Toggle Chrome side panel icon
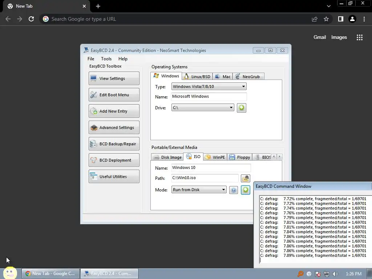This screenshot has width=372, height=279. [x=341, y=19]
